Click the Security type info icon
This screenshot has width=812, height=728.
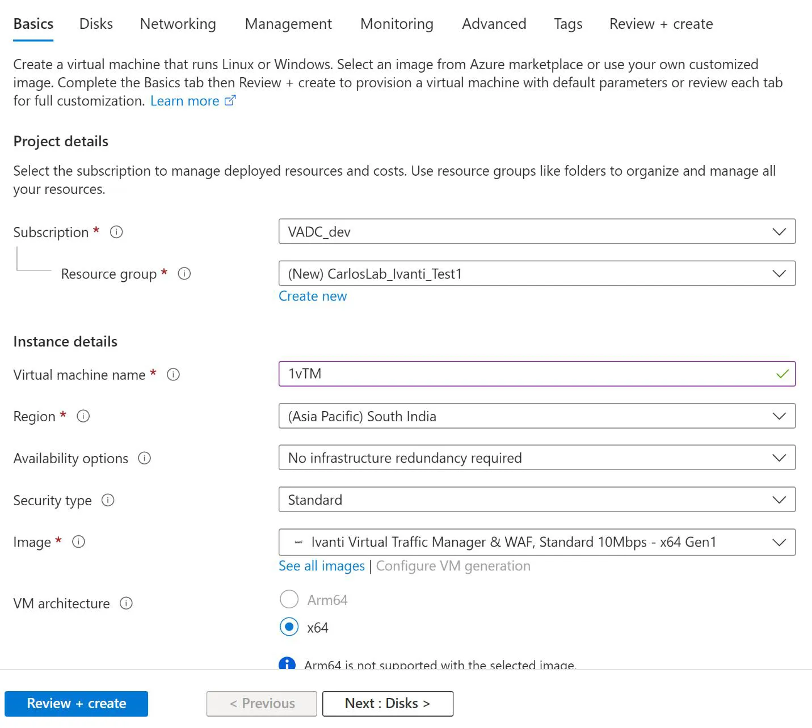click(108, 500)
